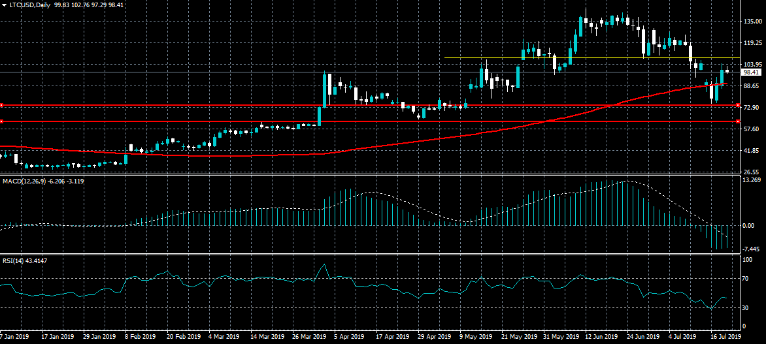Viewport: 766px width, 344px height.
Task: Select the yellow horizontal resistance line
Action: (591, 58)
